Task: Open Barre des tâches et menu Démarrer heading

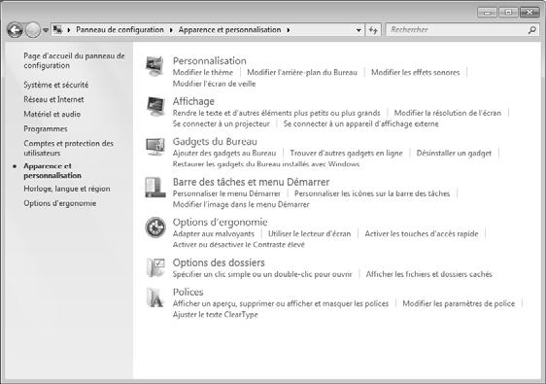Action: pyautogui.click(x=251, y=182)
